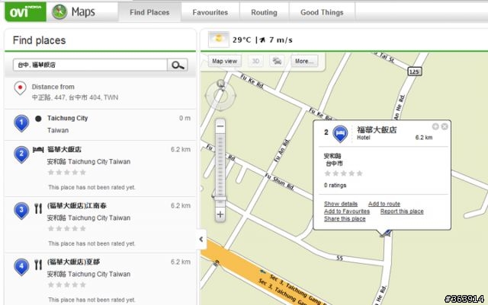Click the star rating under result 2

66,173
